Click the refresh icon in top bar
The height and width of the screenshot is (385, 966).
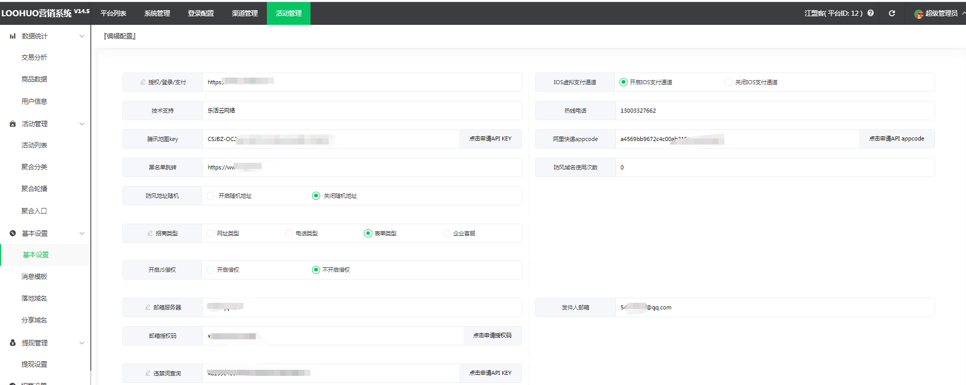pos(892,13)
